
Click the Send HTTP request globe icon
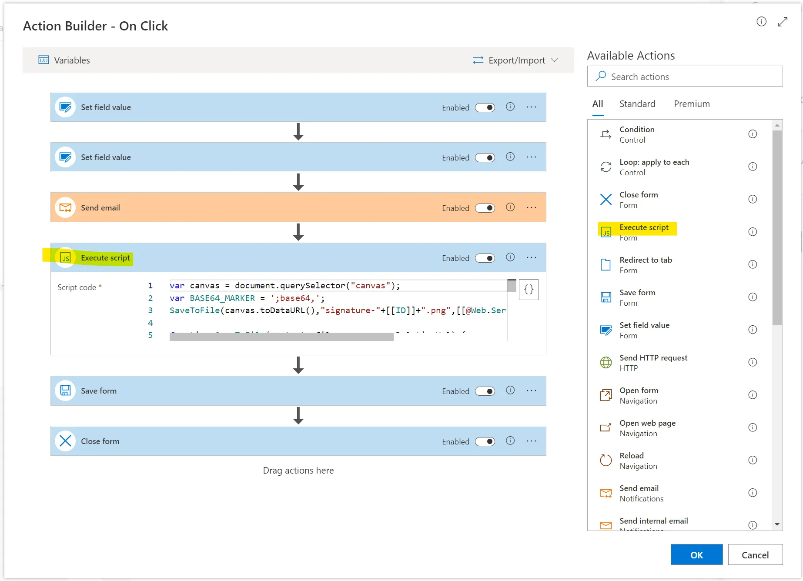pos(606,362)
